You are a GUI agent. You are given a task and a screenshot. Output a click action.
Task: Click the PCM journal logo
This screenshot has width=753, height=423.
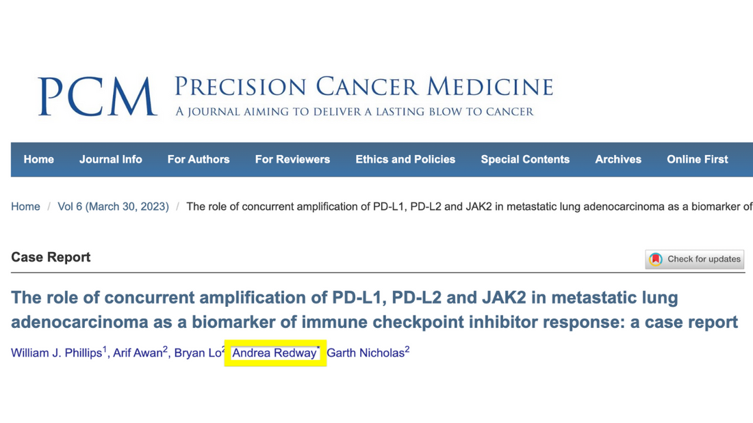pos(97,97)
